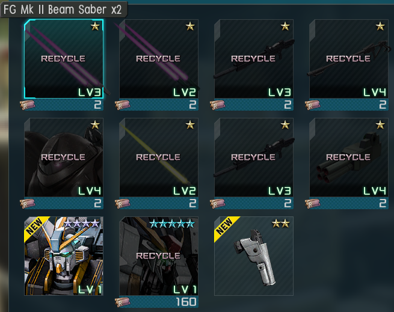
Task: Click the 160 recycle ticket amount
Action: [x=186, y=302]
